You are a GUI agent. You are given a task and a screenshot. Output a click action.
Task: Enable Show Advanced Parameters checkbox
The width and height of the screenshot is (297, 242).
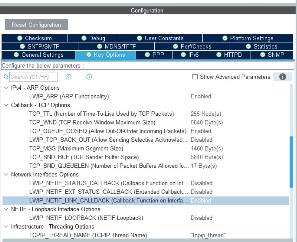pos(195,77)
